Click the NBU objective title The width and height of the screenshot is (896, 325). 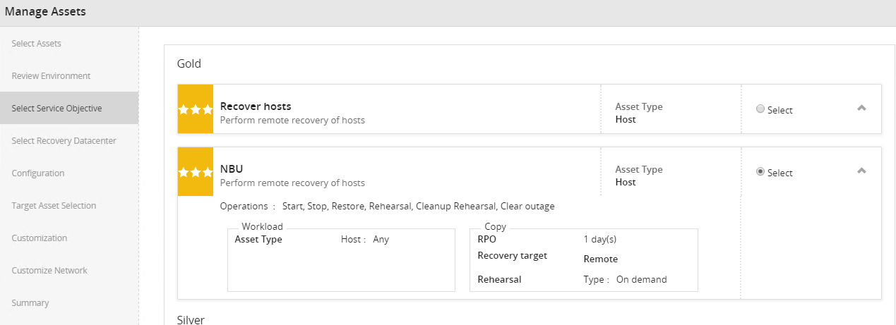[x=232, y=169]
